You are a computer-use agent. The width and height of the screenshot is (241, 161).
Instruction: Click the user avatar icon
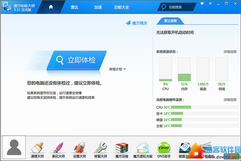(14, 147)
